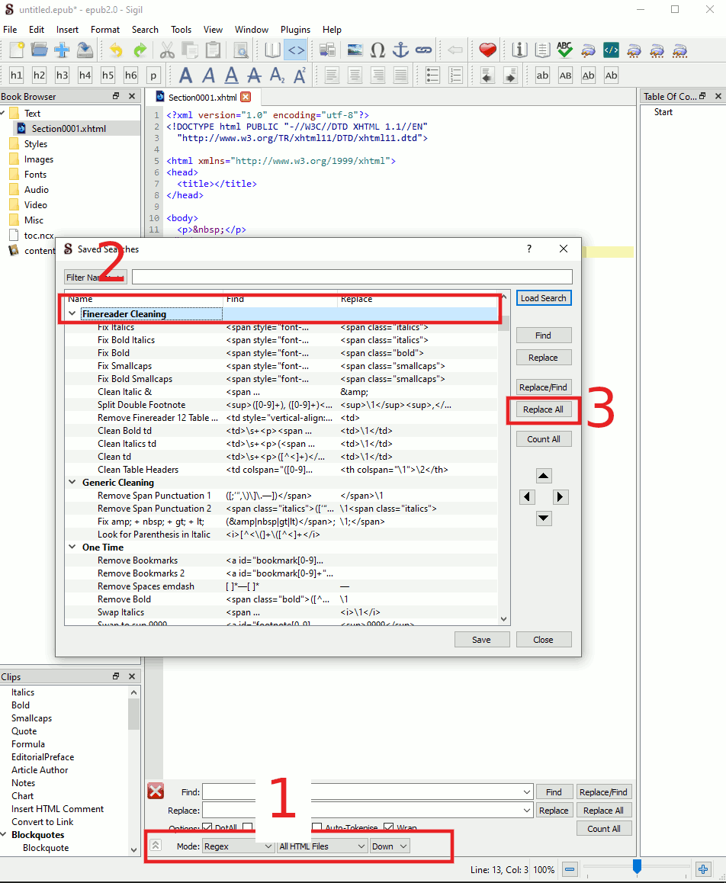The width and height of the screenshot is (726, 883).
Task: Click the zoom slider handle in the status bar
Action: [637, 867]
